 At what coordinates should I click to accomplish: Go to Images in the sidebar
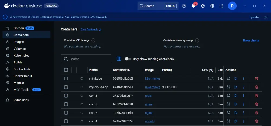coord(27,42)
